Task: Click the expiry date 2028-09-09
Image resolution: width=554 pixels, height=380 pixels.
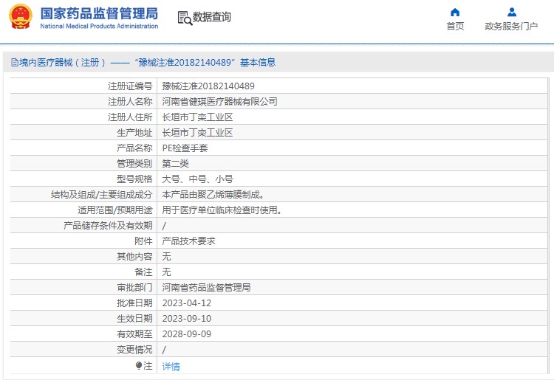Action: [186, 334]
